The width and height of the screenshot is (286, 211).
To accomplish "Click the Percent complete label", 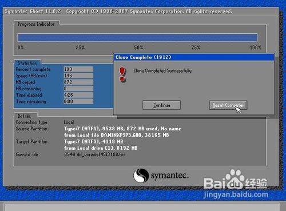I will coord(33,69).
